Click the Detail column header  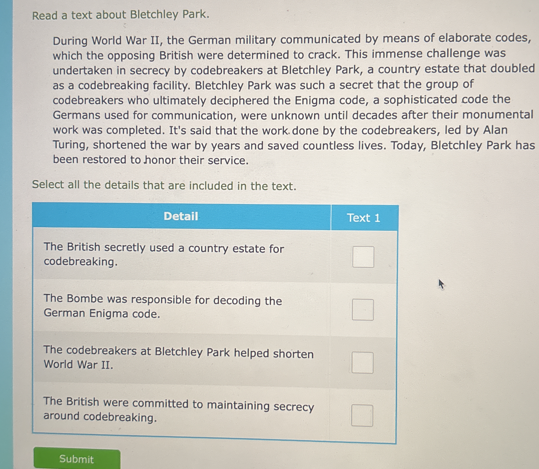[181, 216]
